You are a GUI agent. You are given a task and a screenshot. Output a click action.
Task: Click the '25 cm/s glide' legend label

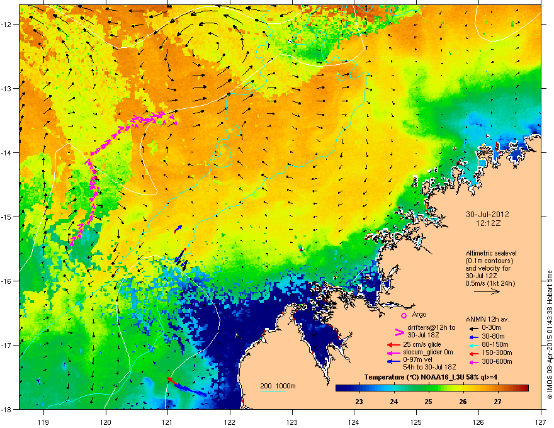(x=422, y=344)
